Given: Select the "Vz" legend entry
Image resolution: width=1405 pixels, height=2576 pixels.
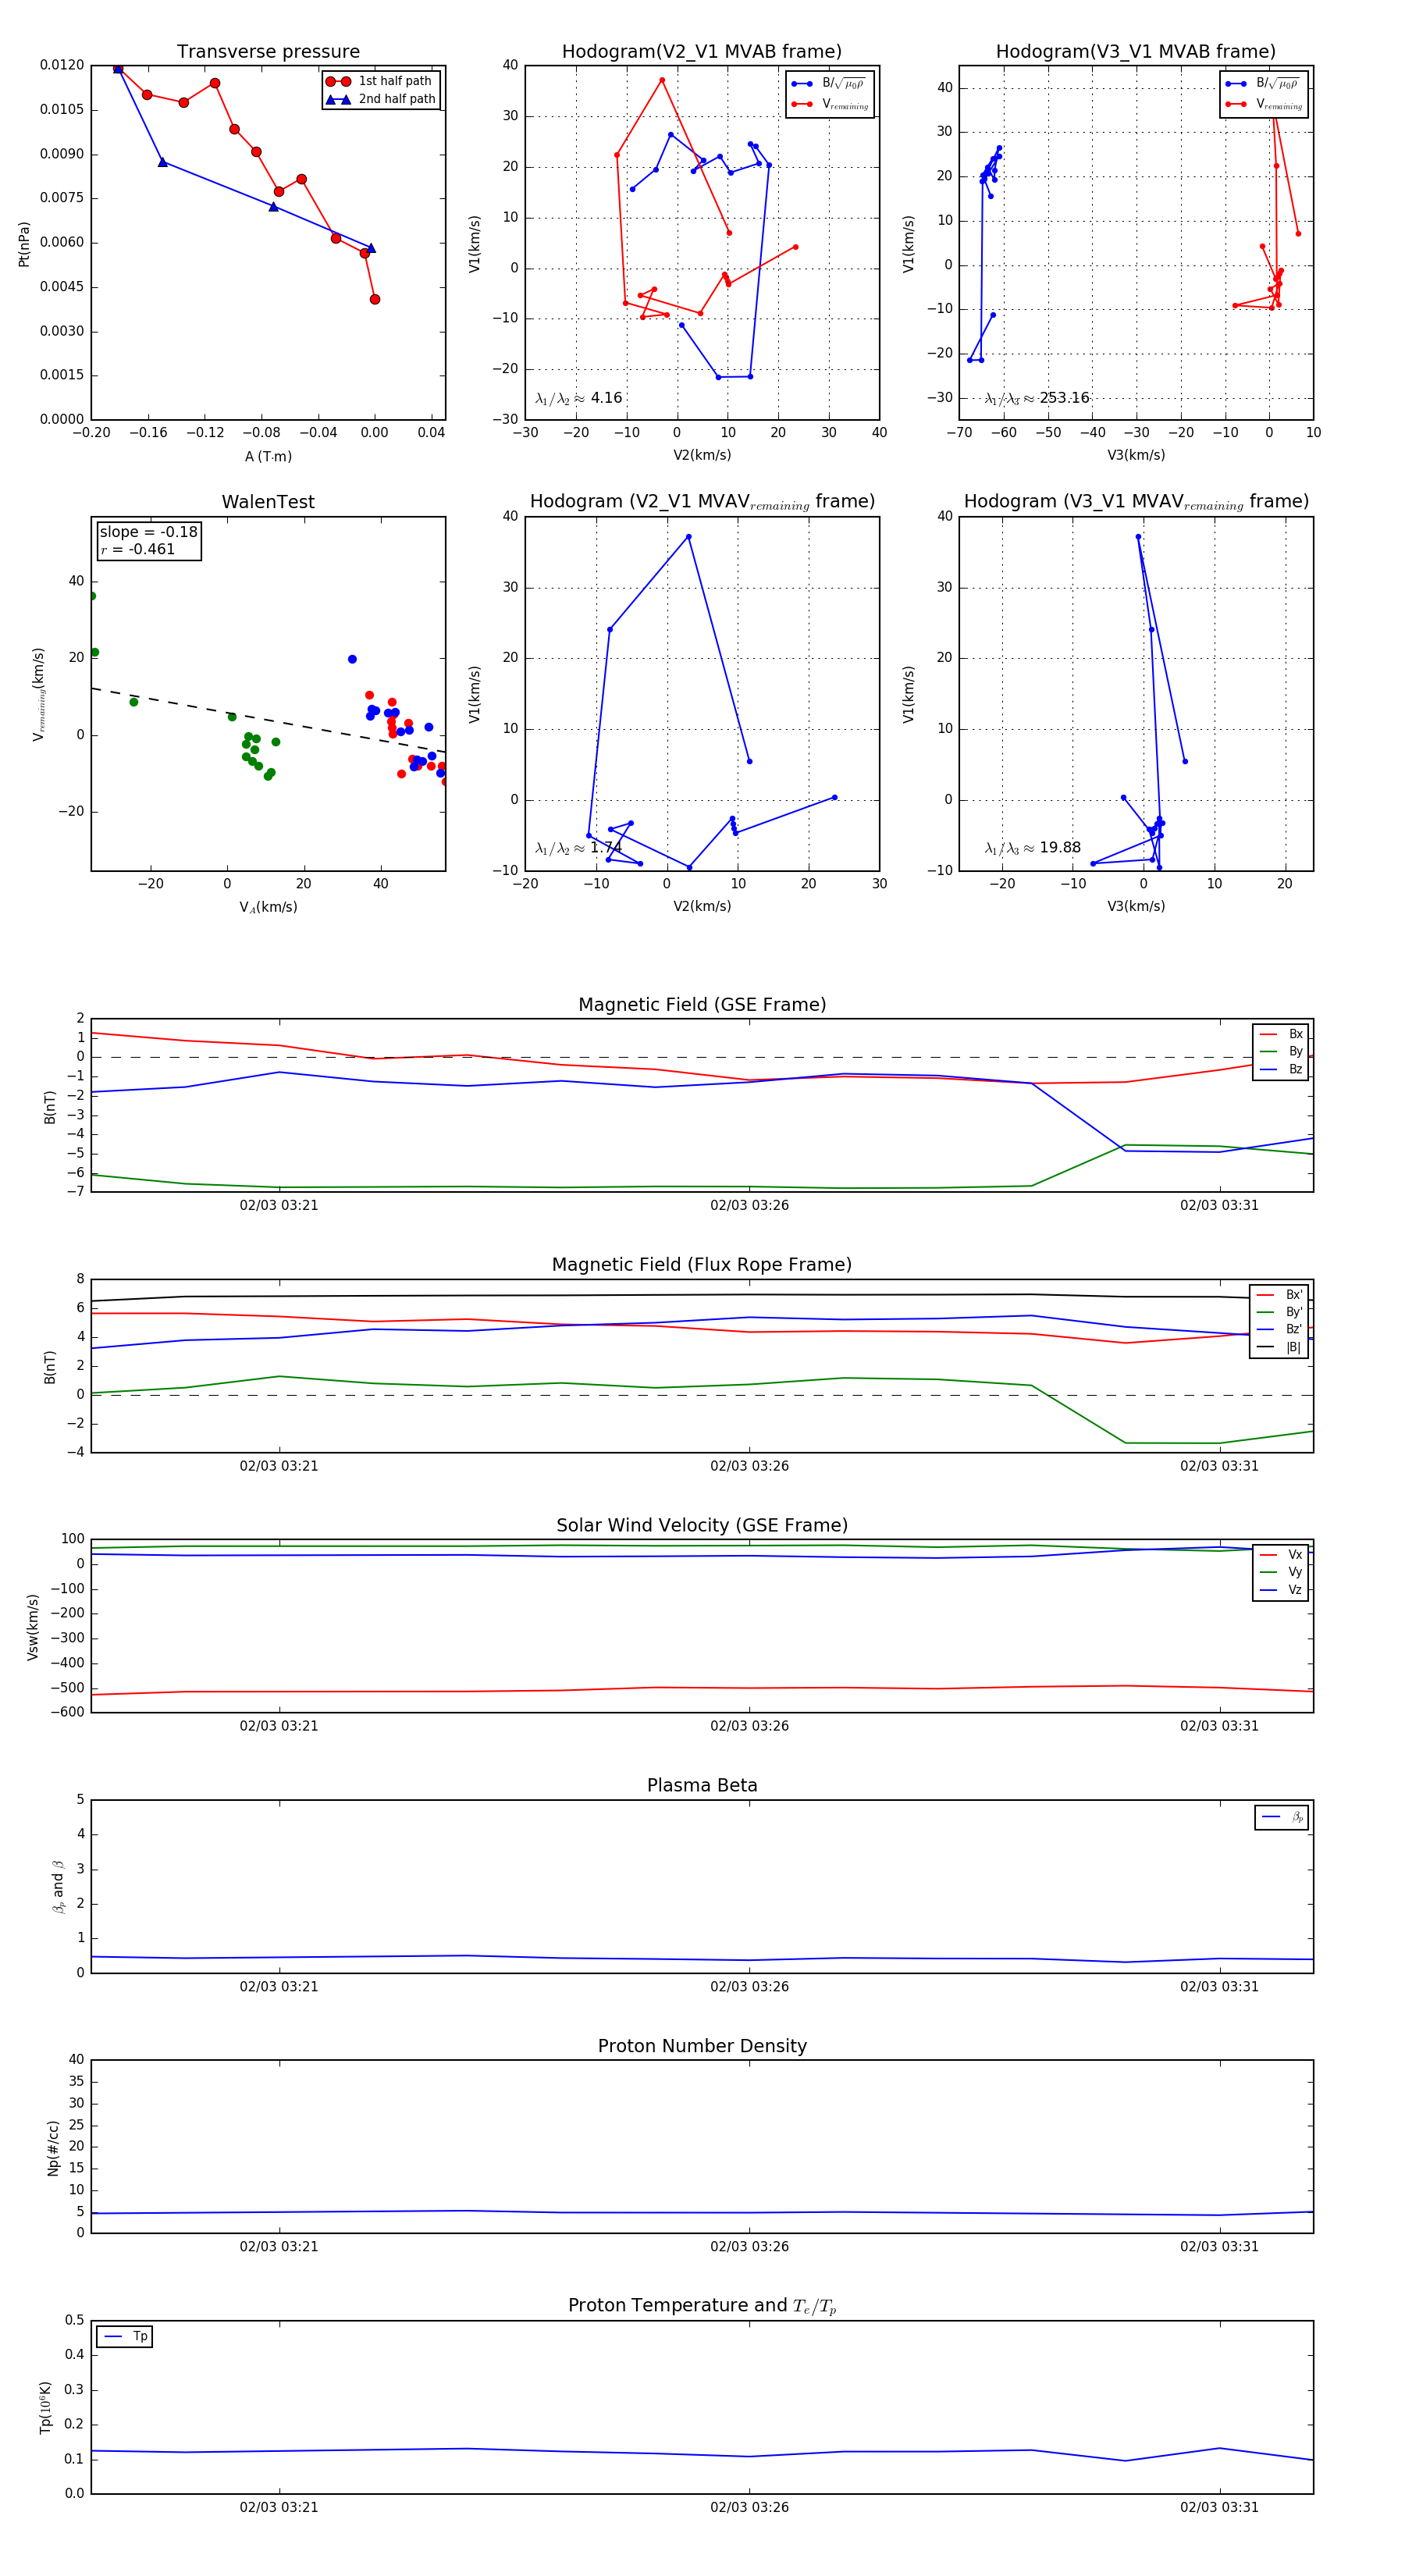Looking at the screenshot, I should tap(1281, 1590).
